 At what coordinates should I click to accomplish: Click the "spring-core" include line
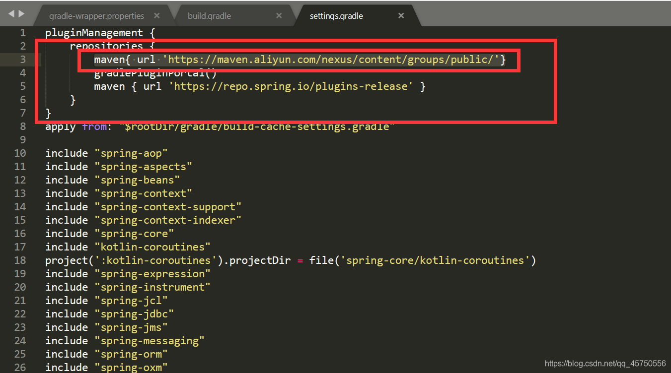click(x=110, y=234)
